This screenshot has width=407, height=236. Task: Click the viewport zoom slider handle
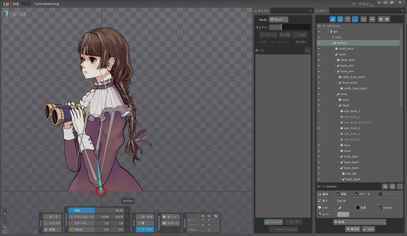click(5, 214)
